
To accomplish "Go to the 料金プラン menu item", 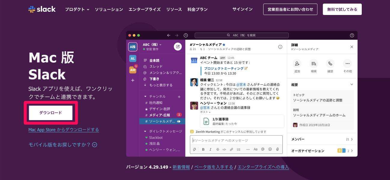I will pos(198,9).
